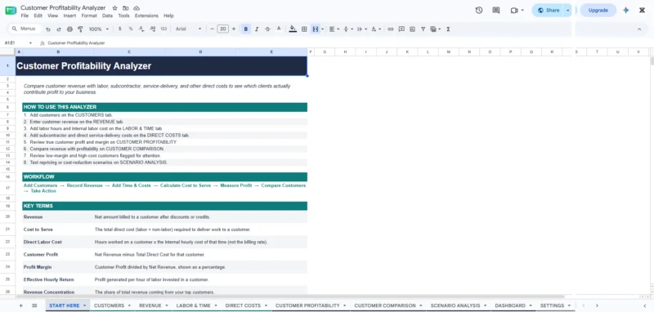Open the Insert menu
Viewport: 654px width, 312px height.
tap(69, 16)
